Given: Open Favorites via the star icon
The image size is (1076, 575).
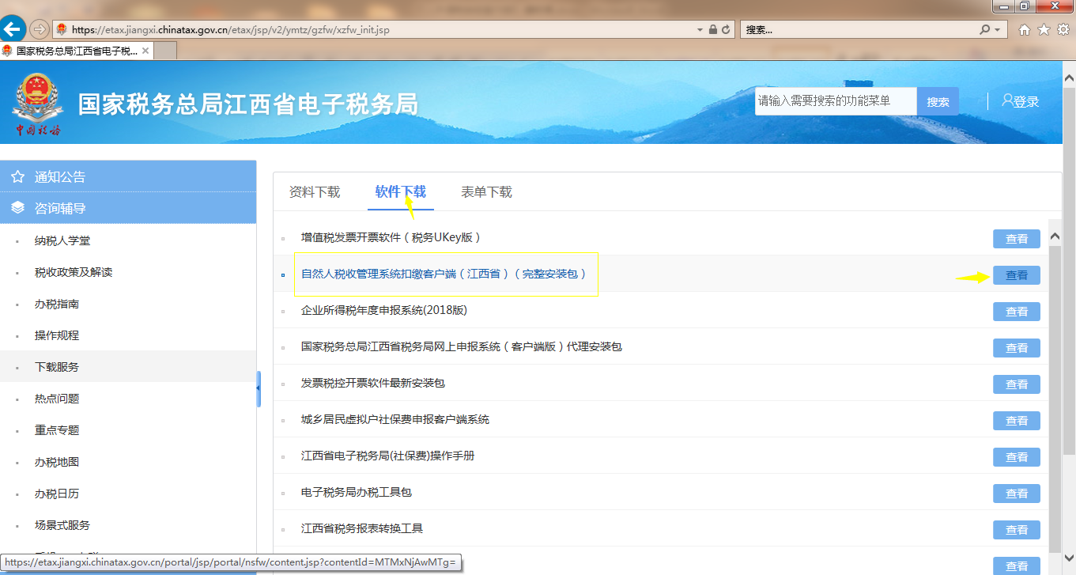Looking at the screenshot, I should click(x=1043, y=28).
